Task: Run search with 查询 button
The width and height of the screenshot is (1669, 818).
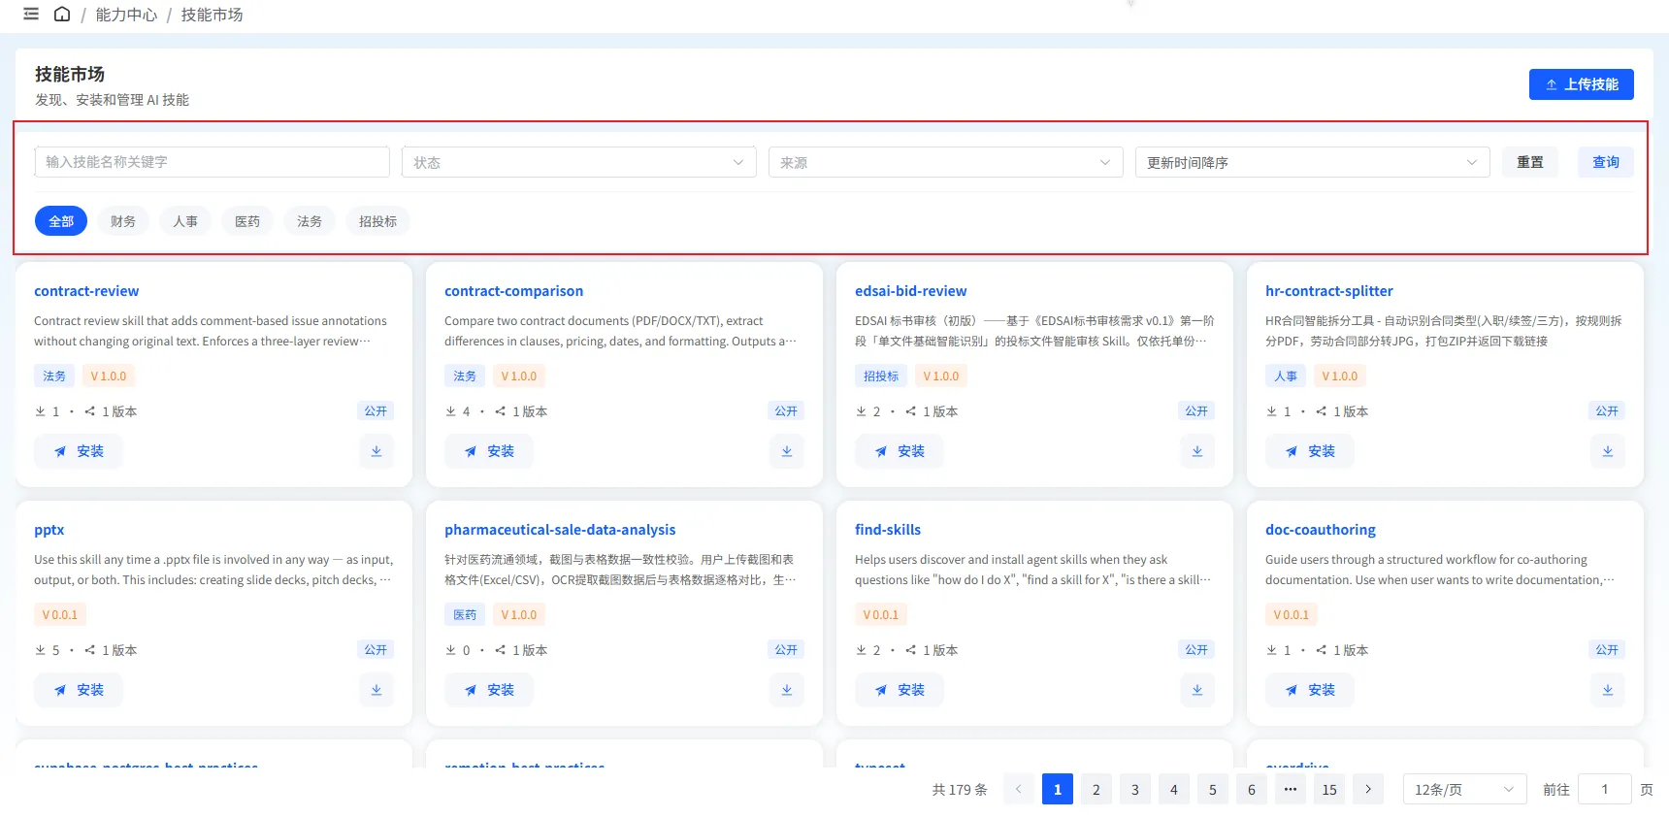Action: 1606,162
